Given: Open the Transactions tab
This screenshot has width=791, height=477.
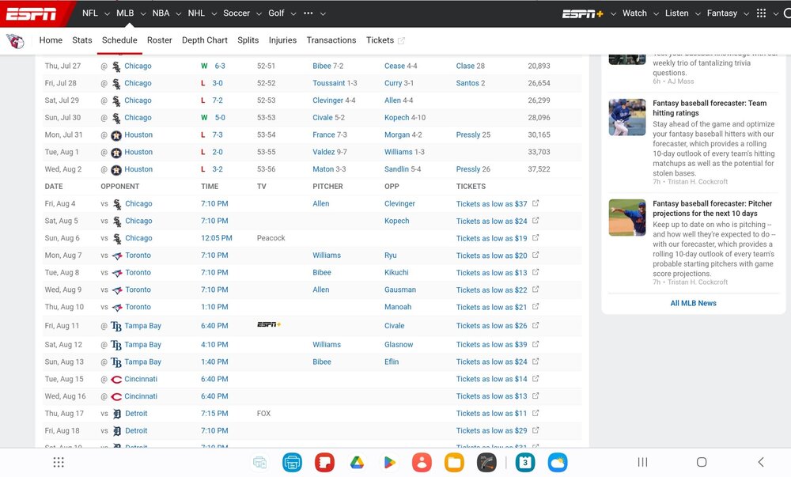Looking at the screenshot, I should coord(331,40).
